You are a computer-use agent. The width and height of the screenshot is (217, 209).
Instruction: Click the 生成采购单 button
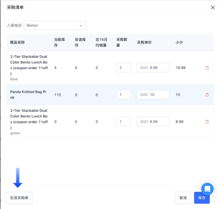point(19,198)
